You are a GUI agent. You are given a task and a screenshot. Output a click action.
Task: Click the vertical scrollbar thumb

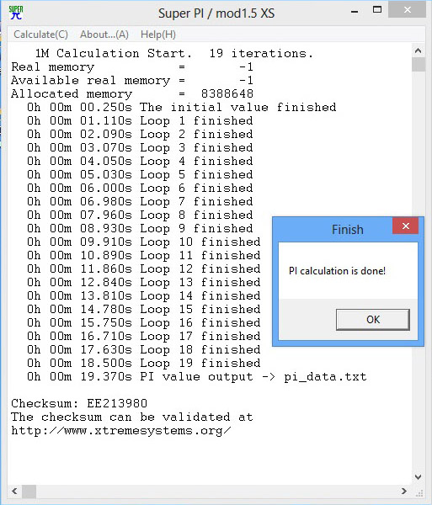419,64
